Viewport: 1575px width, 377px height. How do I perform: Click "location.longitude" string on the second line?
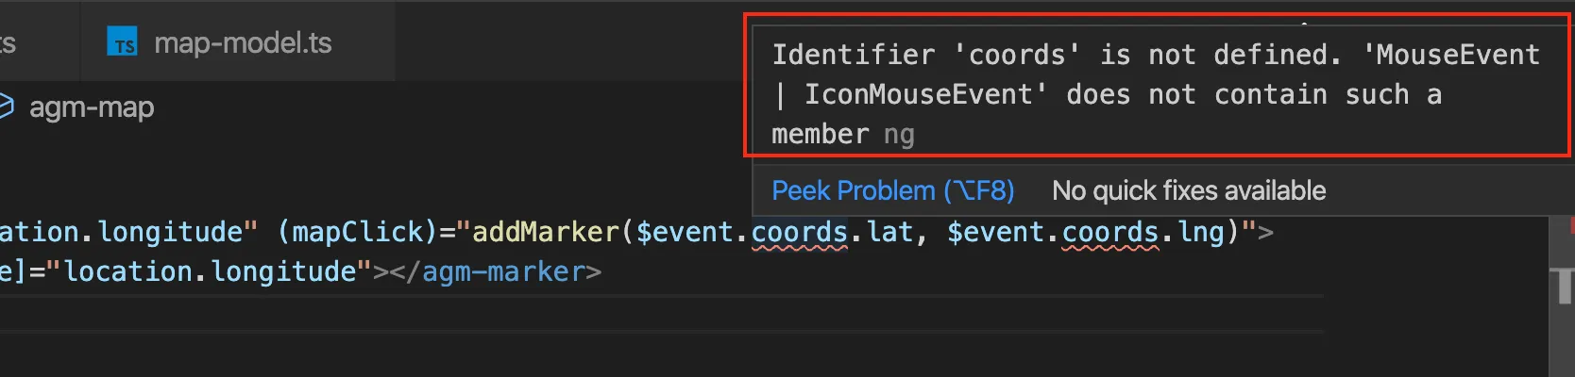(210, 272)
